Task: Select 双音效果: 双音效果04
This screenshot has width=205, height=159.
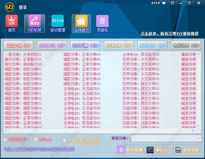Action: click(141, 123)
